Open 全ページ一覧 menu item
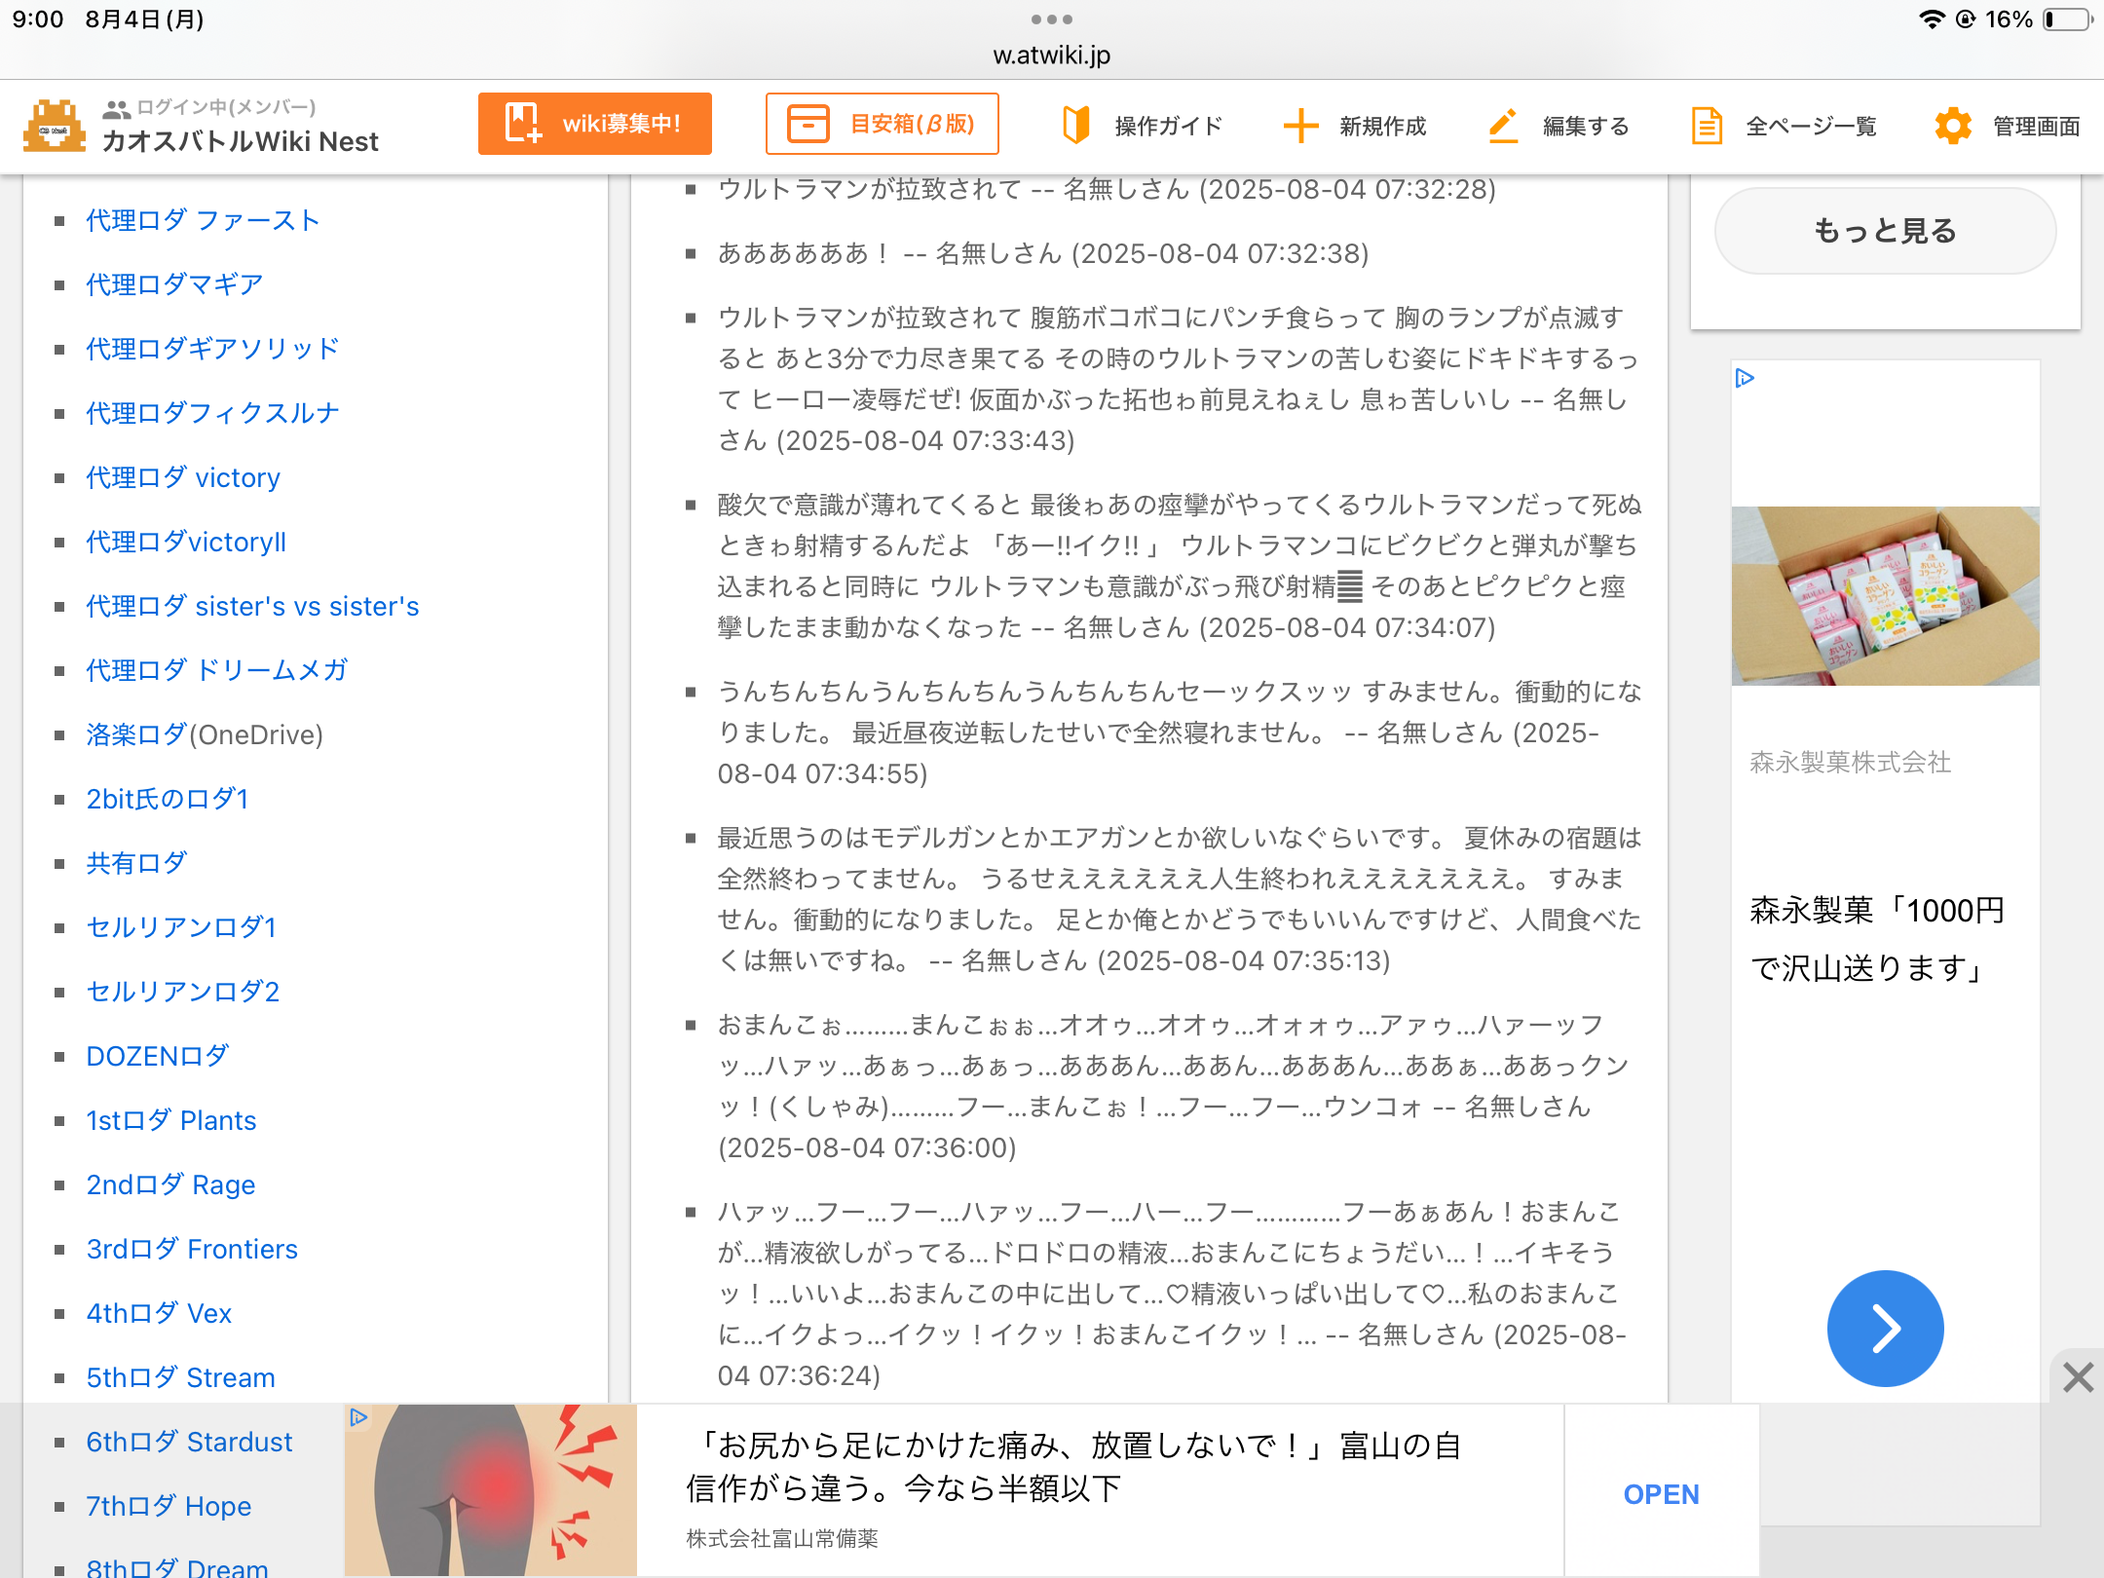This screenshot has height=1578, width=2104. click(1784, 126)
